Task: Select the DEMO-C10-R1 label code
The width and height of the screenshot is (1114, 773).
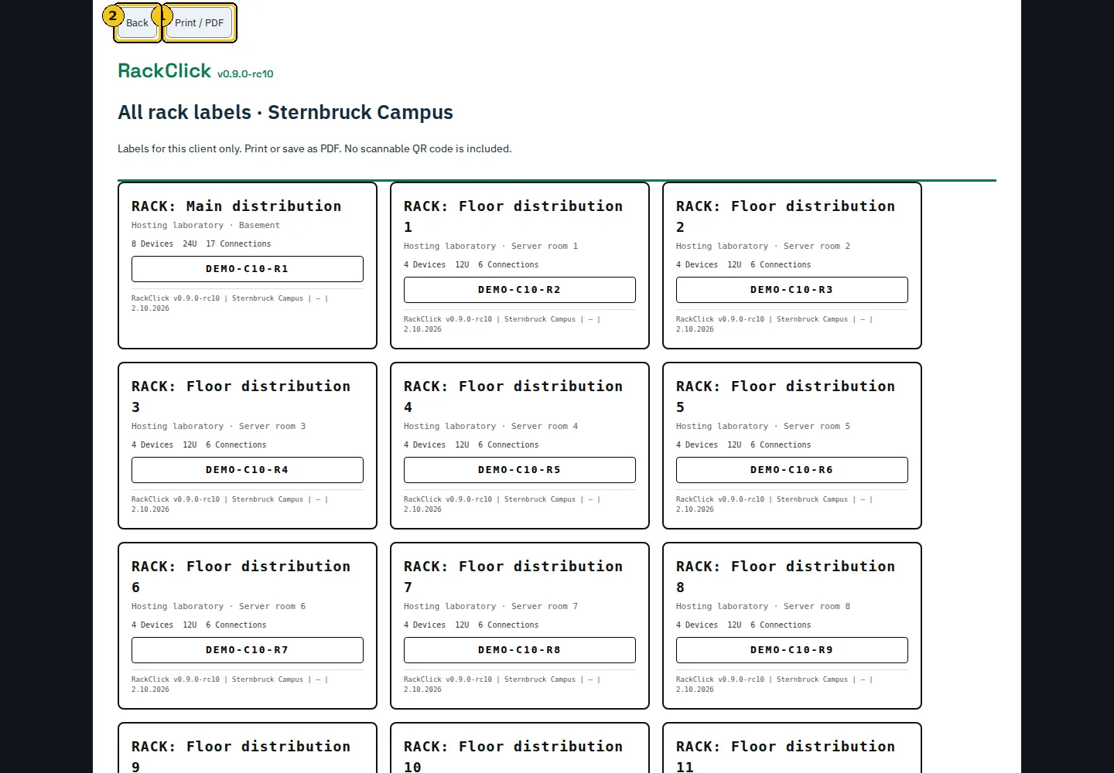Action: click(248, 269)
